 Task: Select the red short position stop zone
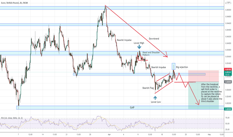(x=203, y=76)
